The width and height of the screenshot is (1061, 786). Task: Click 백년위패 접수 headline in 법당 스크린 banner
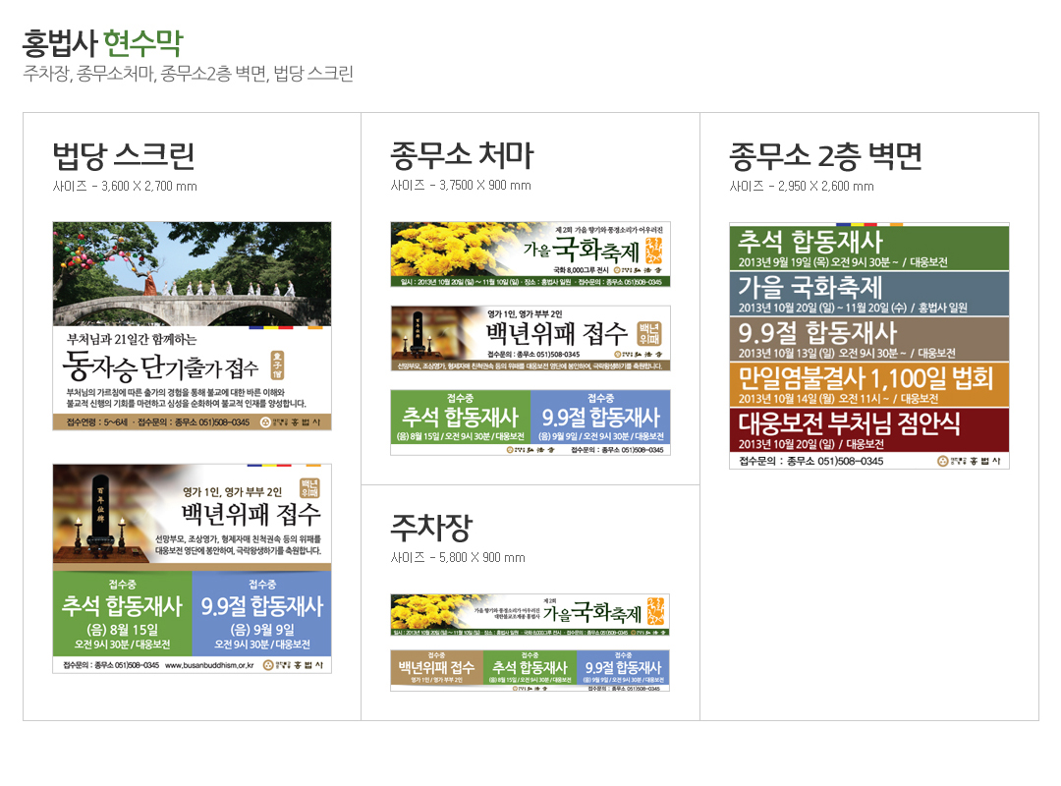[x=251, y=515]
